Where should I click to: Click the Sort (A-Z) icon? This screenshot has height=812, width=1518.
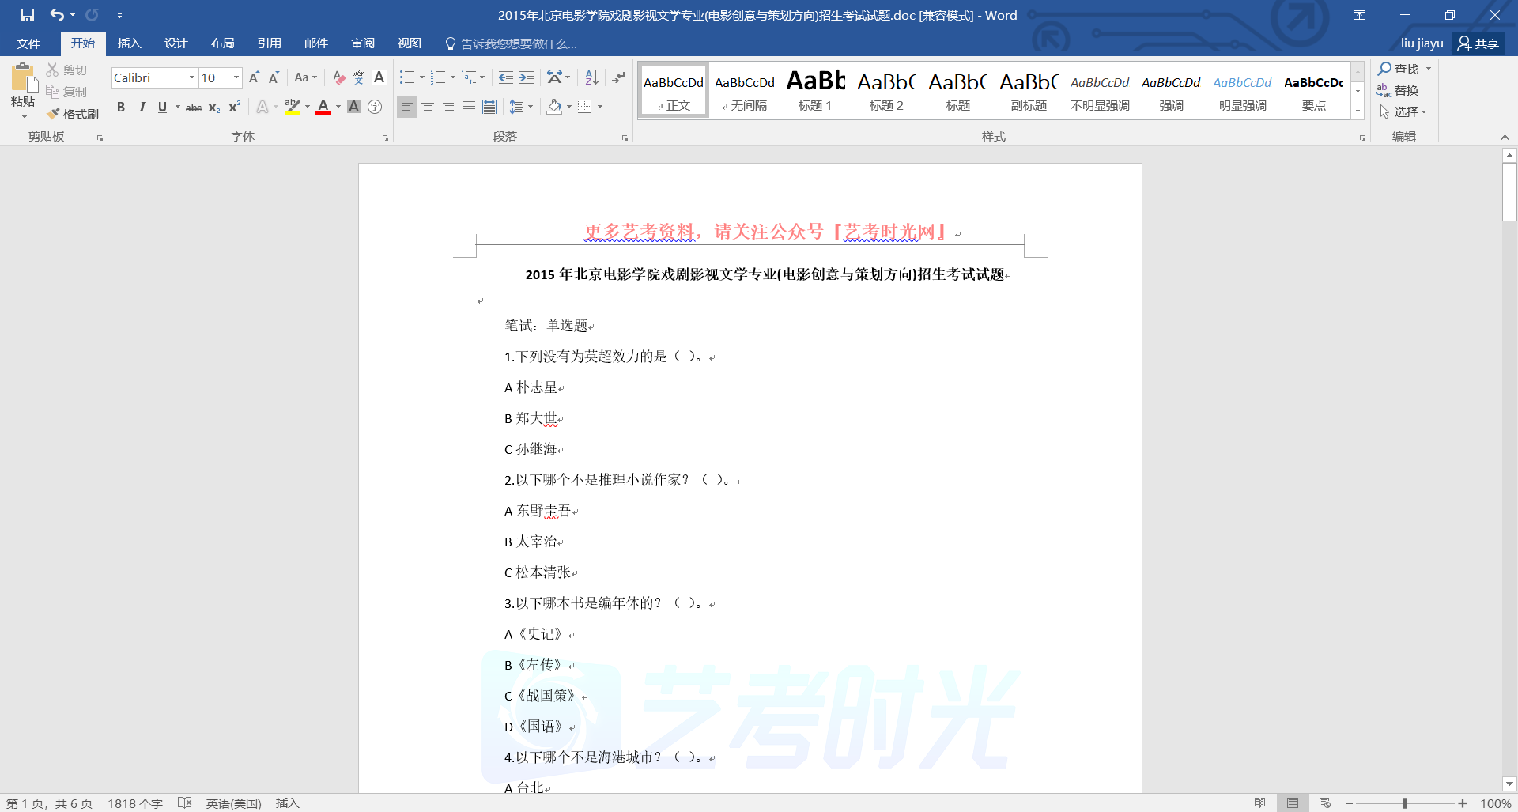(x=591, y=77)
